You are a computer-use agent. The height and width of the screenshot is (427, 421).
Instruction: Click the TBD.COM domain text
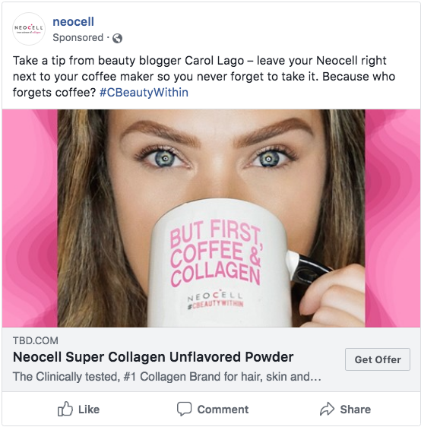point(36,340)
